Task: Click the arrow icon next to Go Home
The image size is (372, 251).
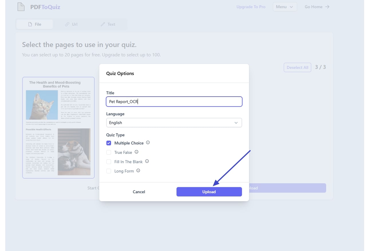Action: (327, 7)
